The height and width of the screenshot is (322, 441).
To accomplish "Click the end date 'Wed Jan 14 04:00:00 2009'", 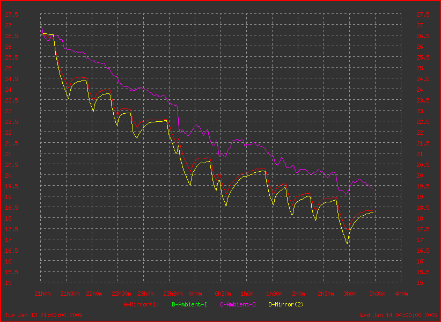I will pyautogui.click(x=399, y=315).
